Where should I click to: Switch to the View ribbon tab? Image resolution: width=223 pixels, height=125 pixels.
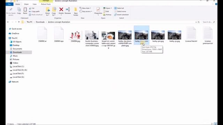[x=34, y=4]
